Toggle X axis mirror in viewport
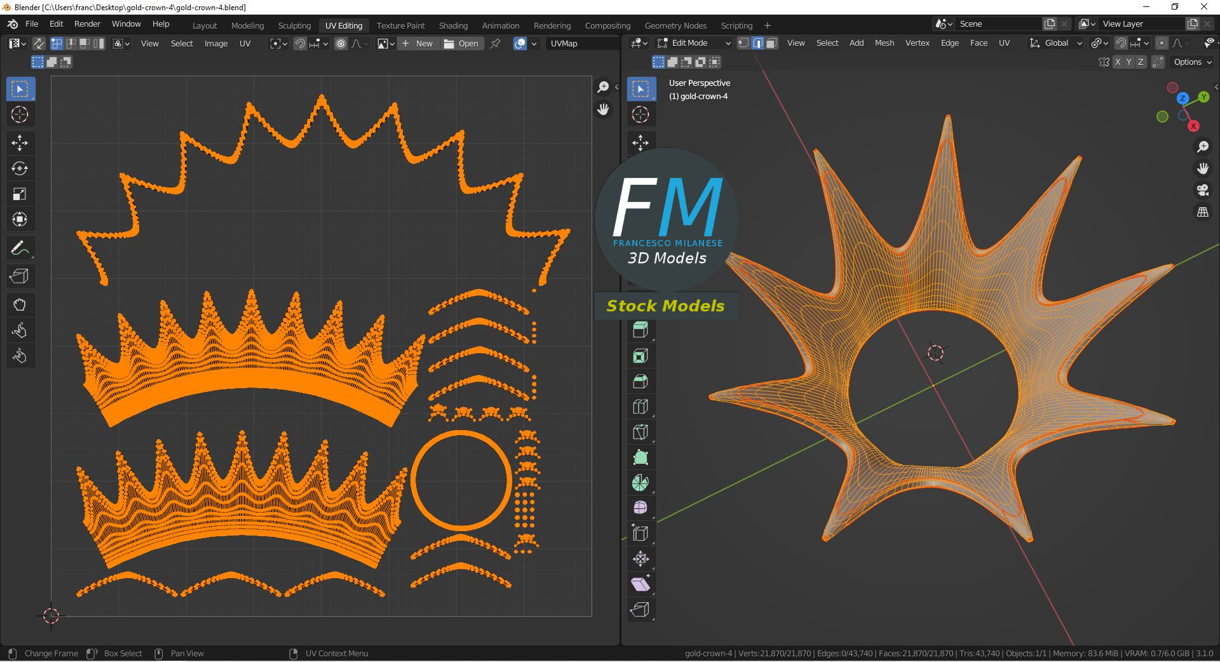This screenshot has width=1220, height=662. (x=1118, y=62)
